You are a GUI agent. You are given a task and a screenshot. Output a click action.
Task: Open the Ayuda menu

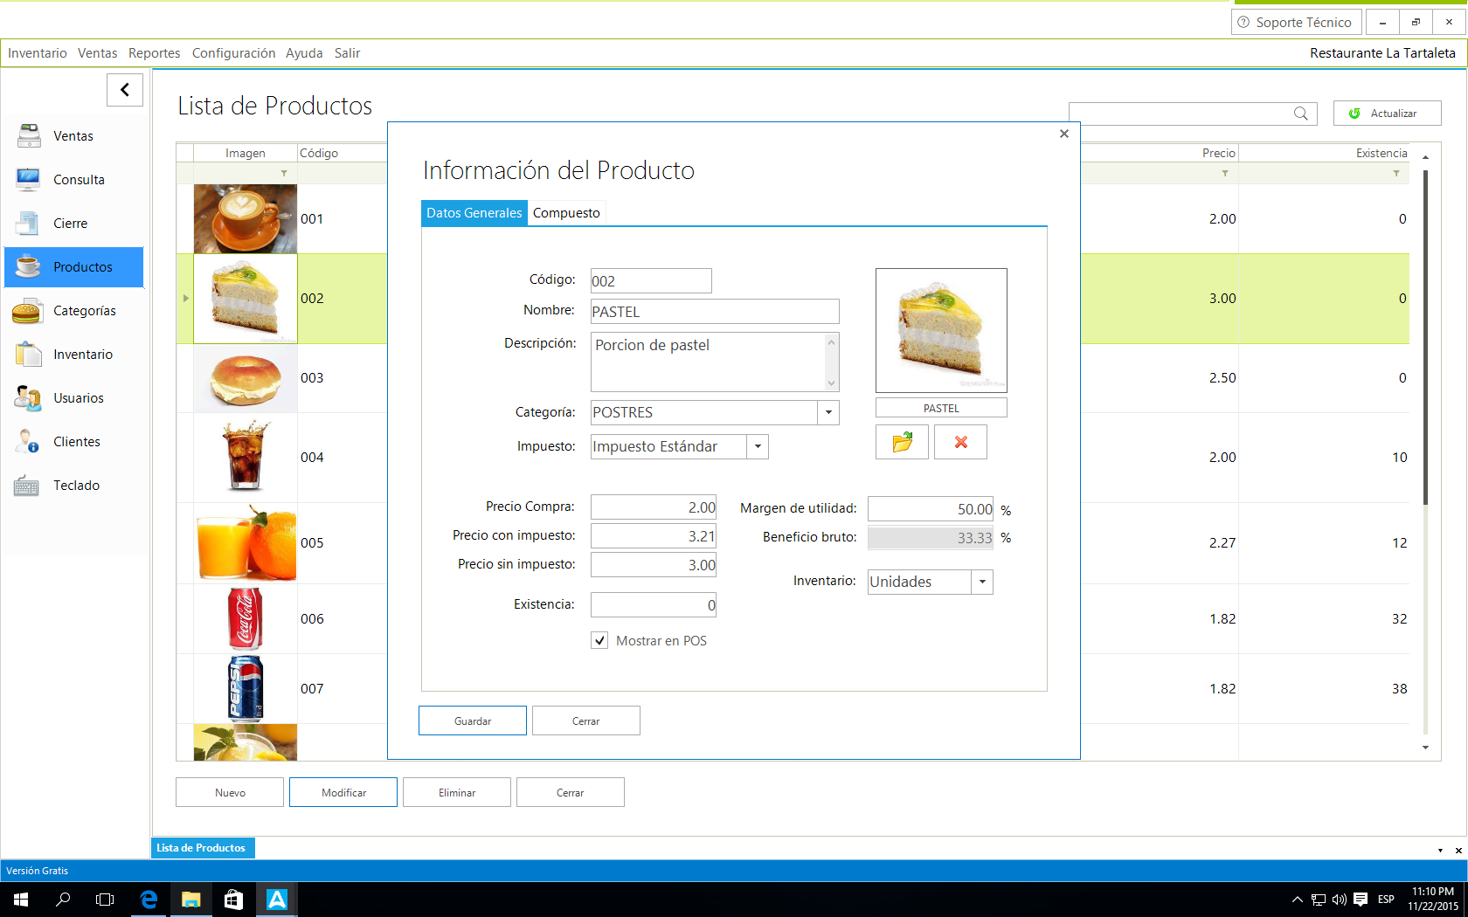304,53
